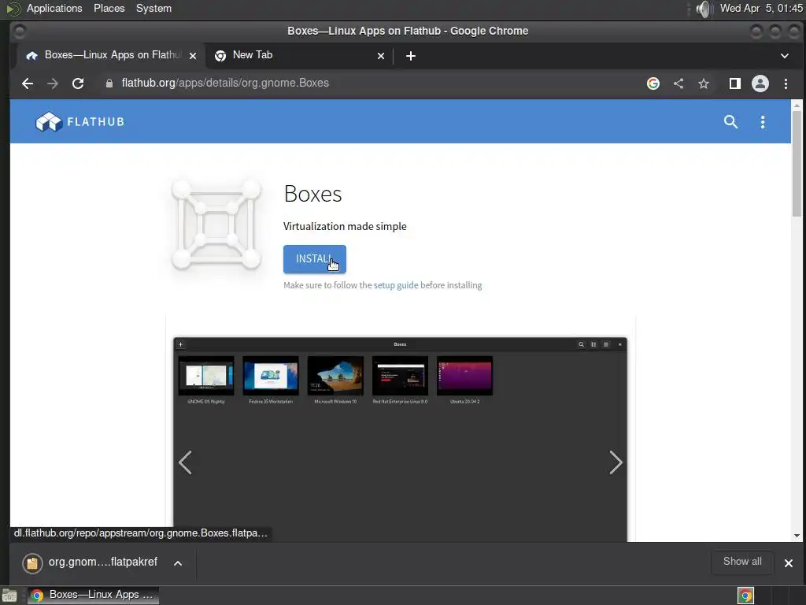Open the Google icon in address bar

click(x=653, y=84)
